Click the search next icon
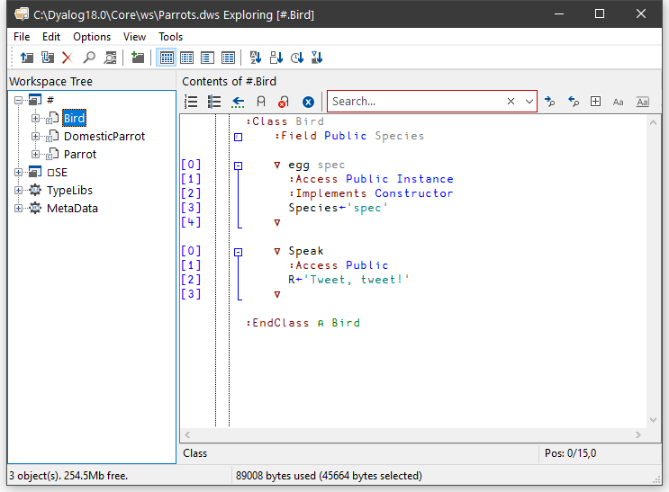This screenshot has height=492, width=669. click(549, 102)
